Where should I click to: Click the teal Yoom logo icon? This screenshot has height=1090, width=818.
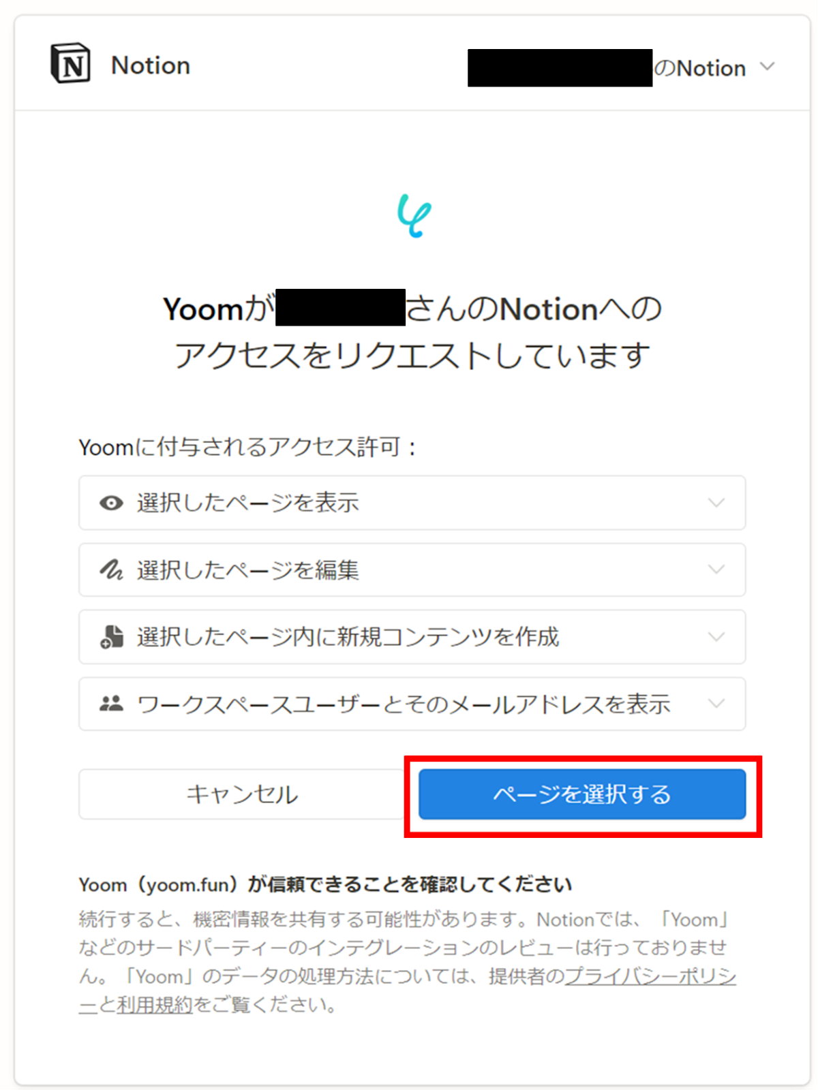pos(414,215)
